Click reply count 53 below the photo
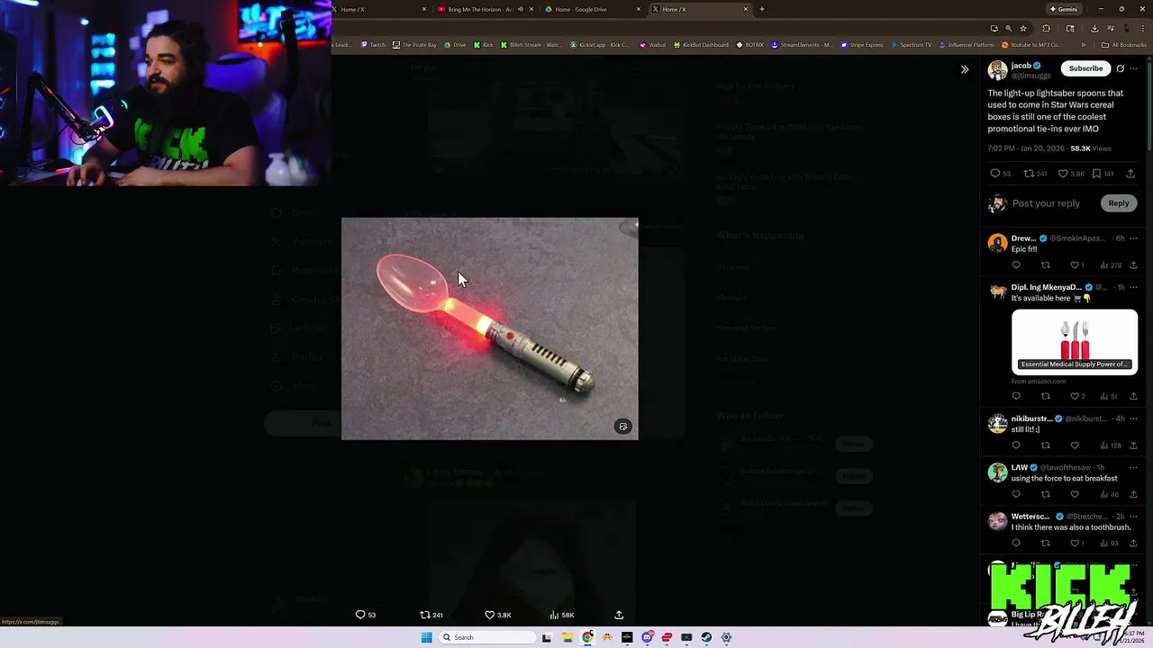 [366, 615]
